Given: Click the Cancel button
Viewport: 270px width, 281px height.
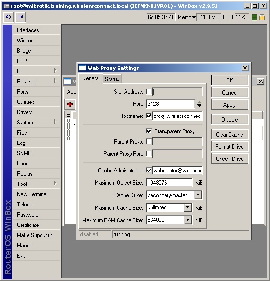Looking at the screenshot, I should (229, 92).
